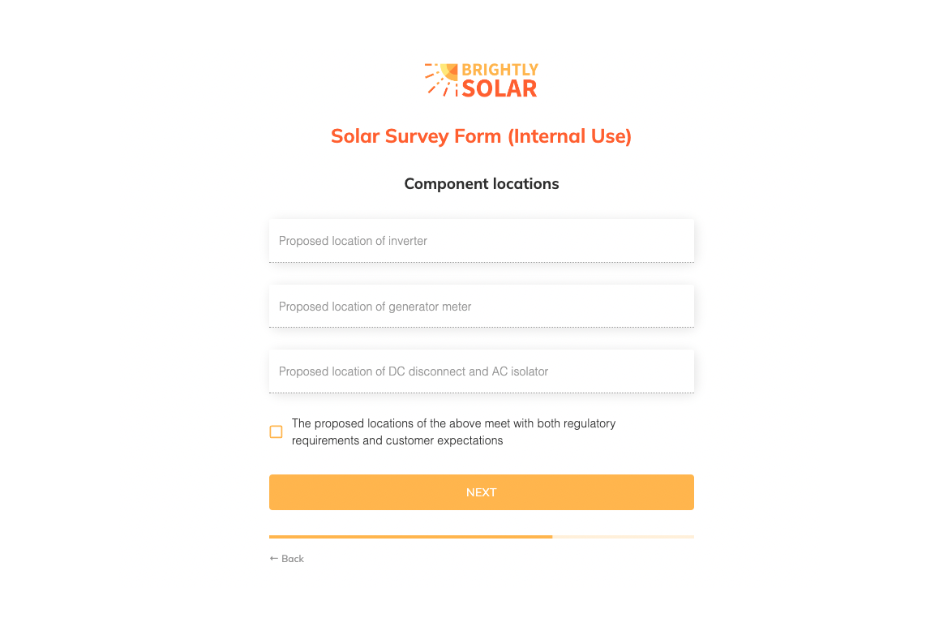Click the filled orange portion of progress bar
Screen dimensions: 939x618
pos(411,537)
